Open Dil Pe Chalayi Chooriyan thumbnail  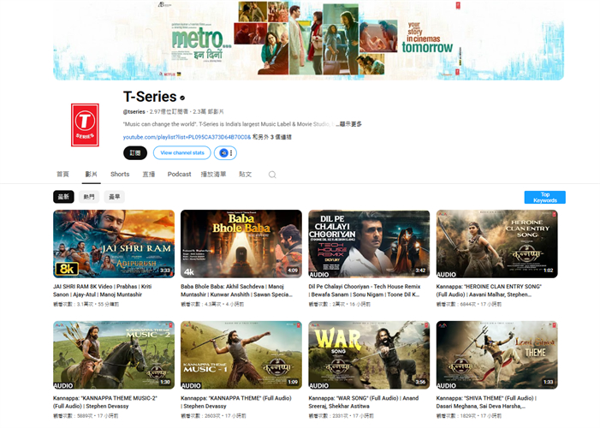click(369, 244)
